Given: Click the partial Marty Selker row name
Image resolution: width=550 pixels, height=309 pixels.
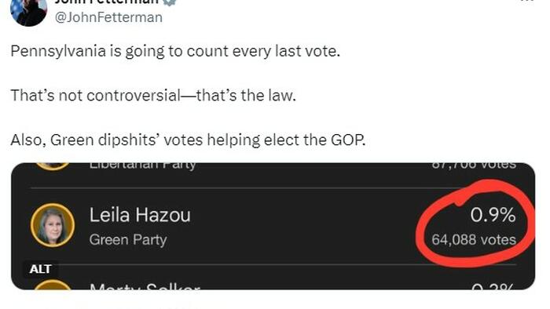Looking at the screenshot, I should (x=145, y=286).
